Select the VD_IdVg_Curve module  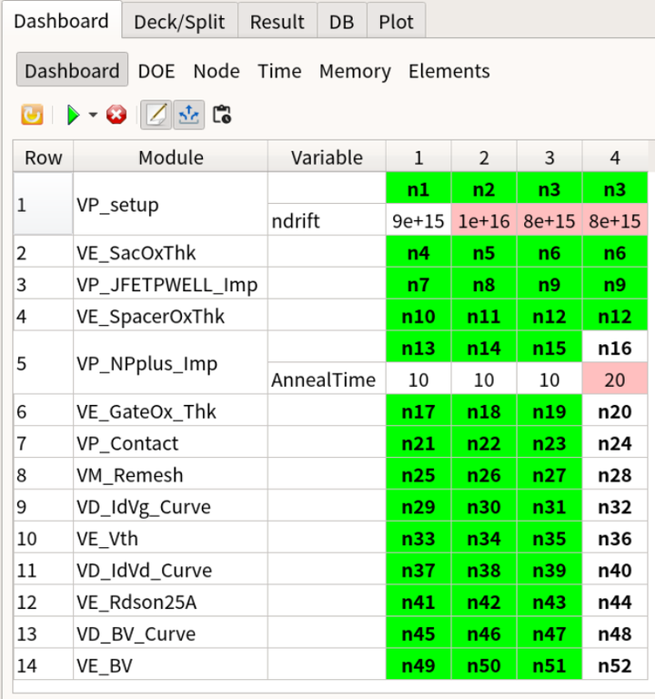[171, 506]
